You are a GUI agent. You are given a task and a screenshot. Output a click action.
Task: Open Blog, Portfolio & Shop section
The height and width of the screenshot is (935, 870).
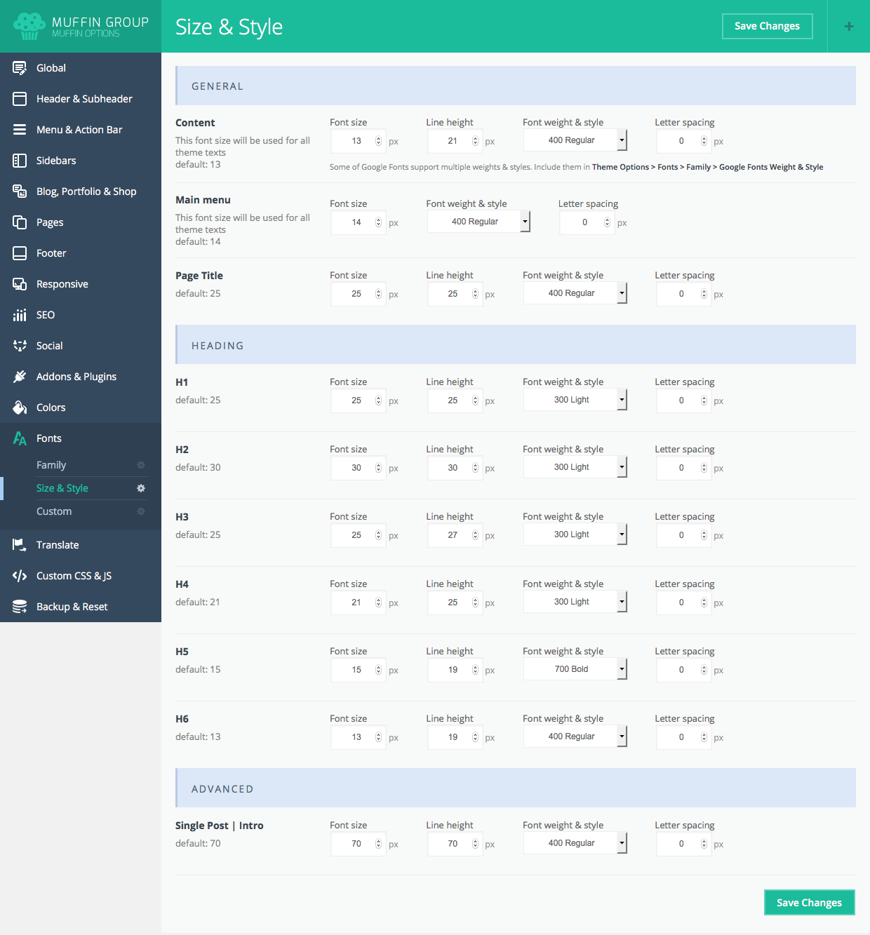[19, 191]
